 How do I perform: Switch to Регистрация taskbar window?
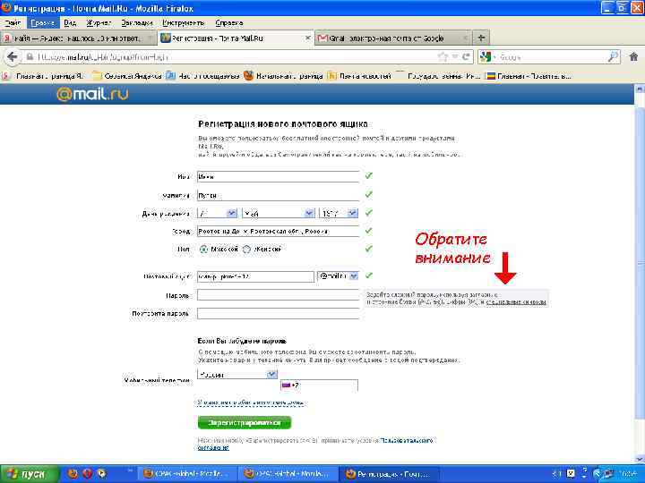pyautogui.click(x=390, y=474)
